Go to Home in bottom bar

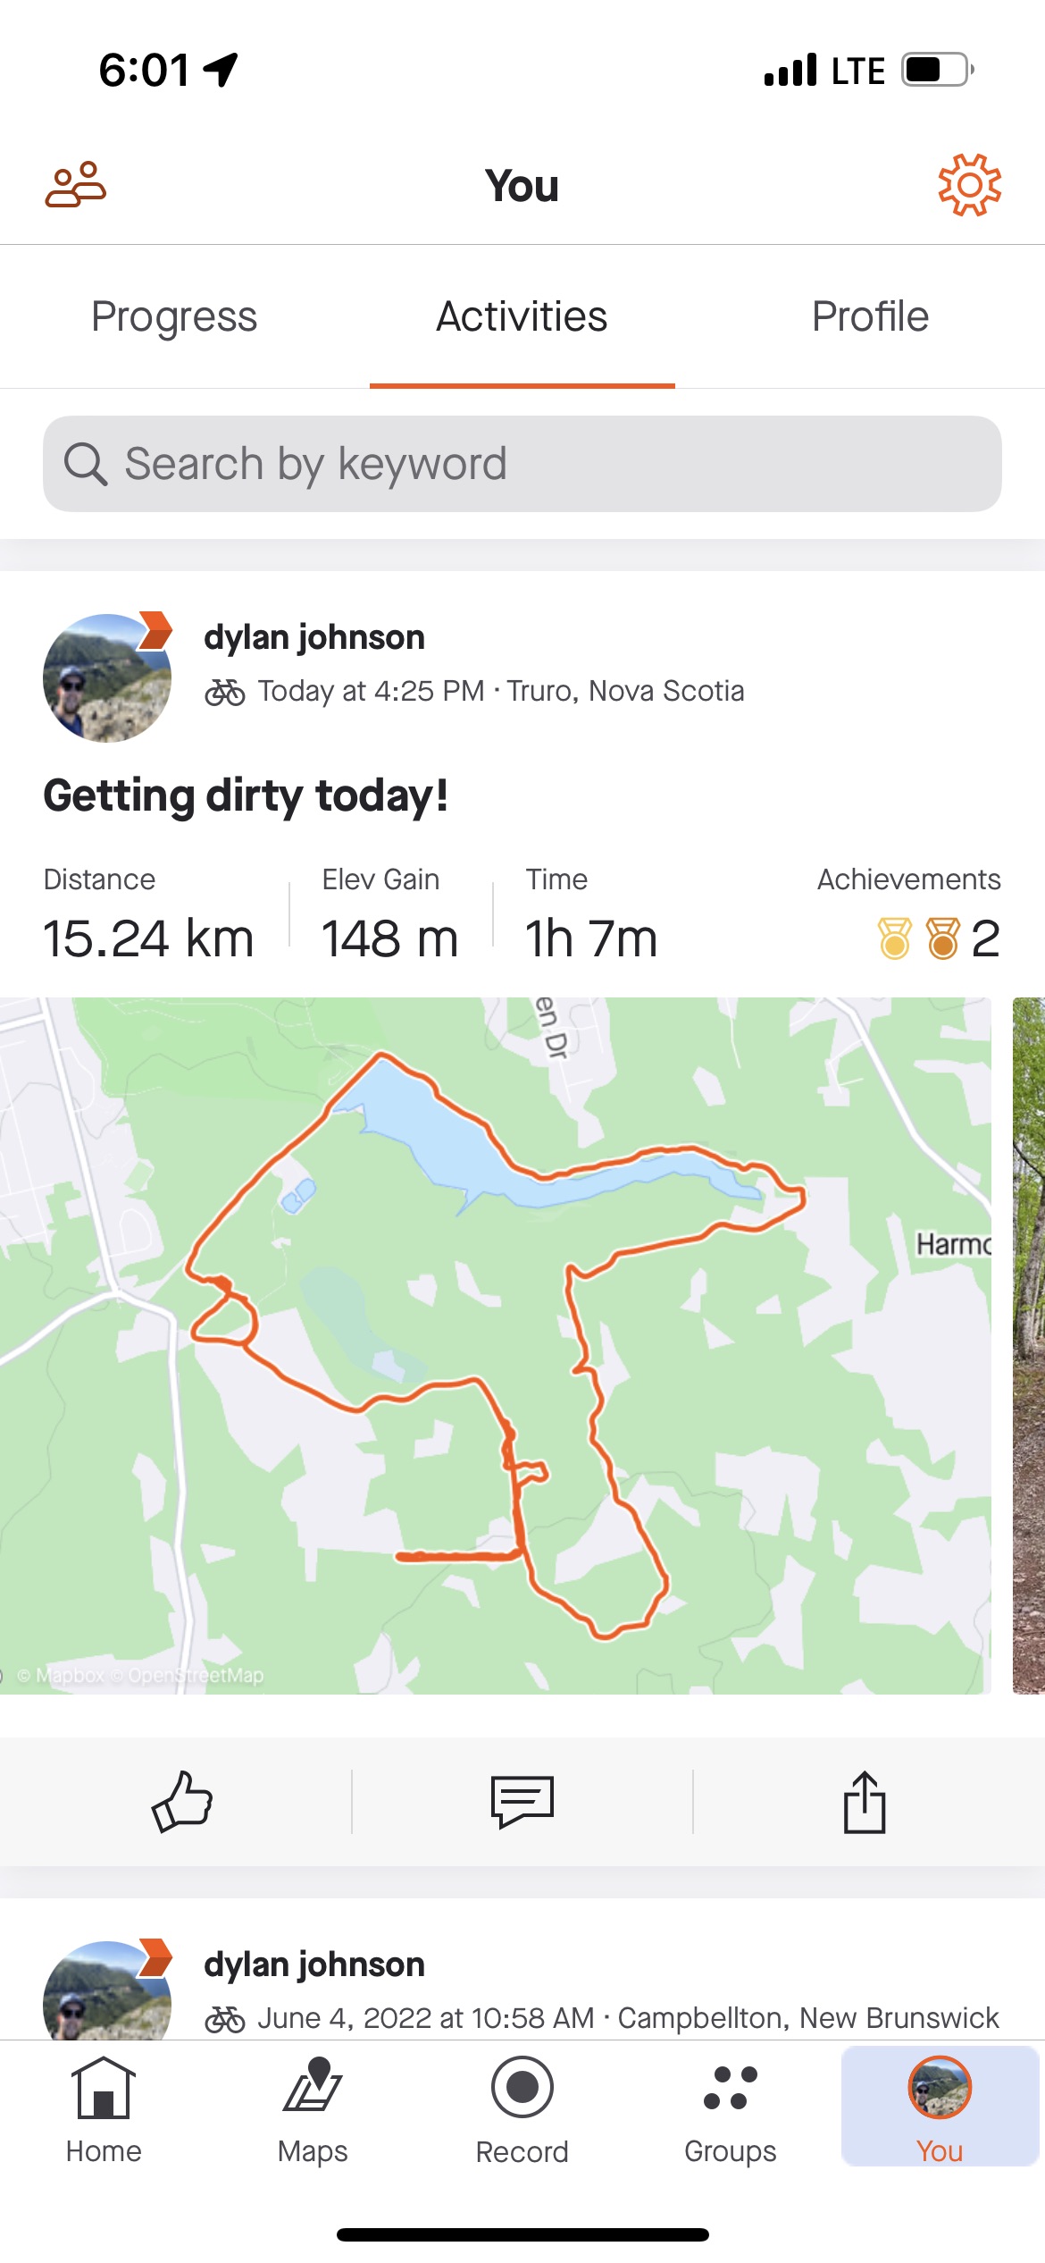[104, 2110]
